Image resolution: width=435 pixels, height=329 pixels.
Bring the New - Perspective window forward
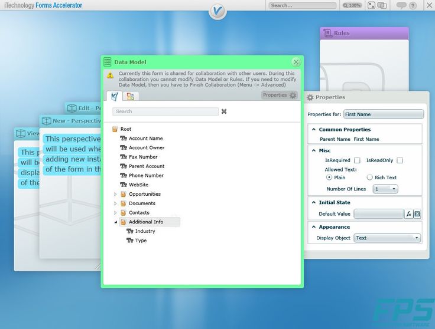coord(70,121)
